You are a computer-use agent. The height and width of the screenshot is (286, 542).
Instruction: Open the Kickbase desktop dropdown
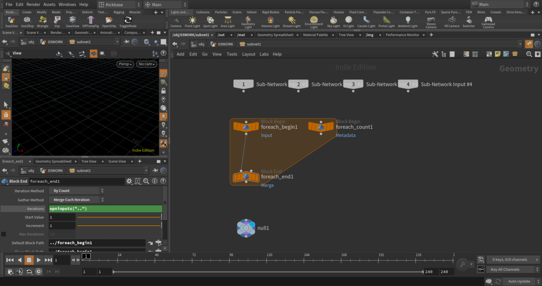pos(119,5)
